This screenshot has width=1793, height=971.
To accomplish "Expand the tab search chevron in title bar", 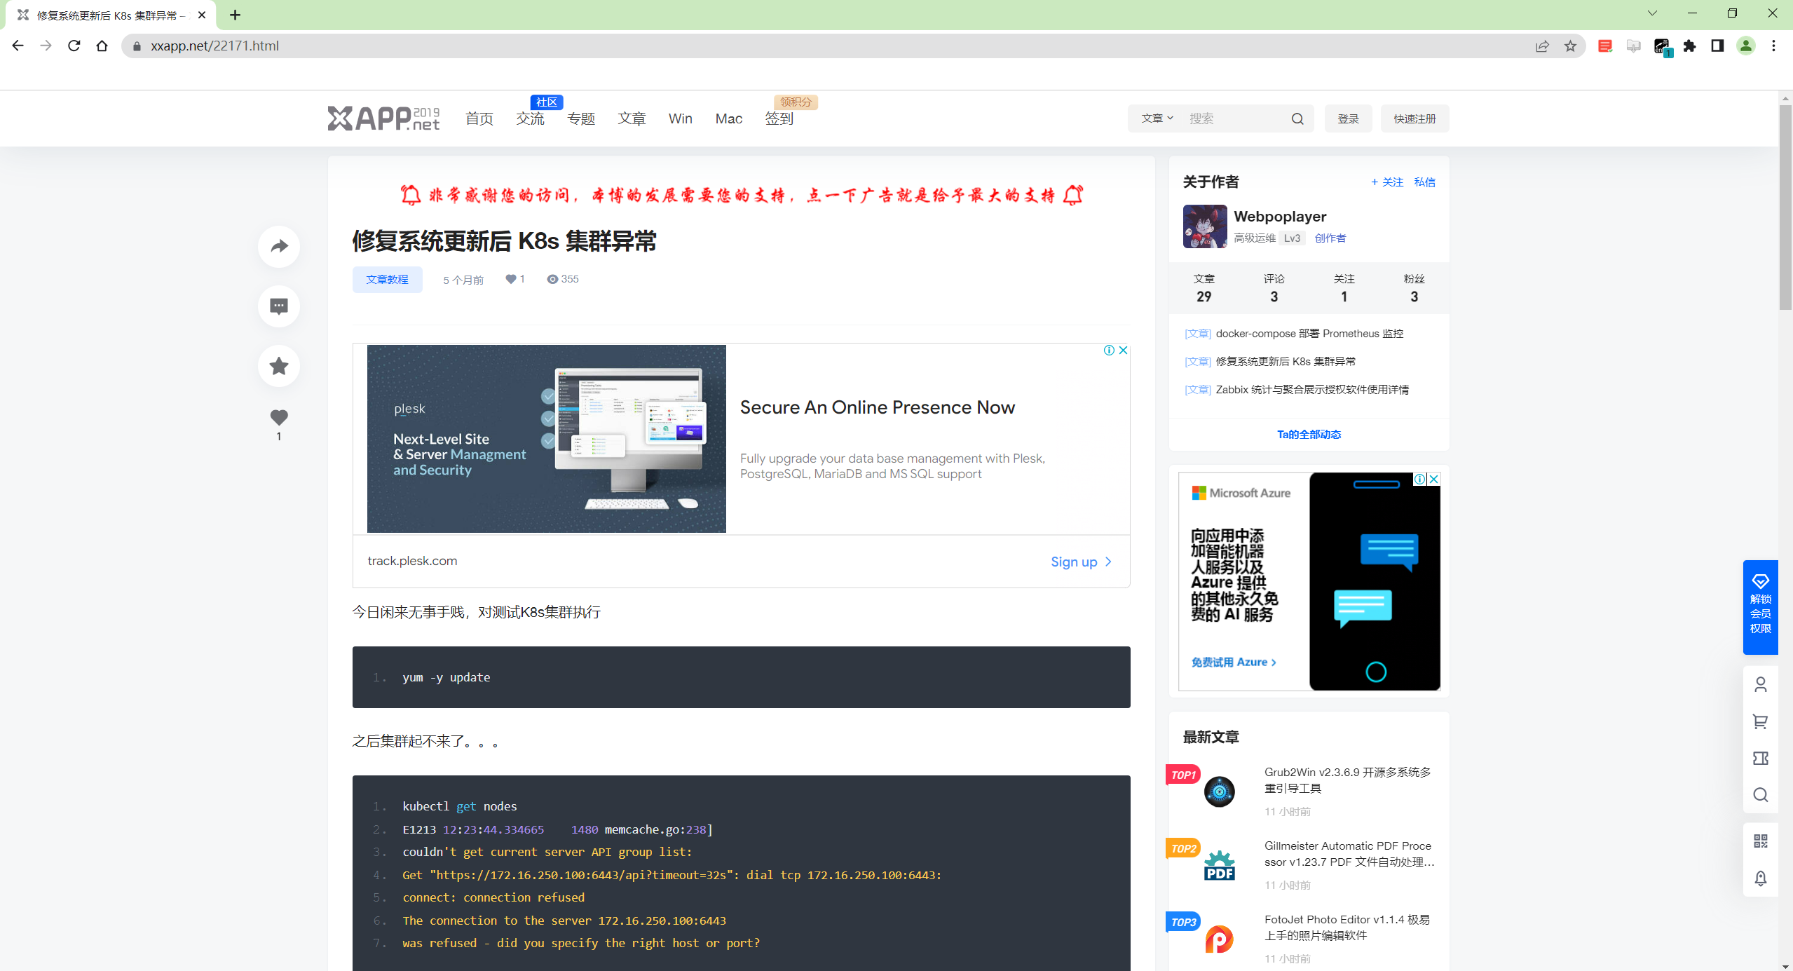I will pos(1652,13).
